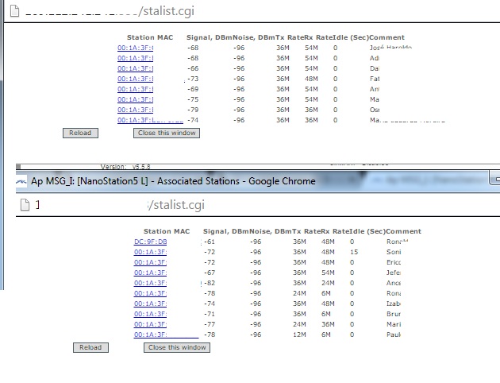Click the Comment header in the lower window
500x383 pixels.
pos(404,231)
